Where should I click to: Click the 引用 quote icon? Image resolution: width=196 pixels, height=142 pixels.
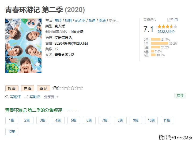click(x=169, y=20)
